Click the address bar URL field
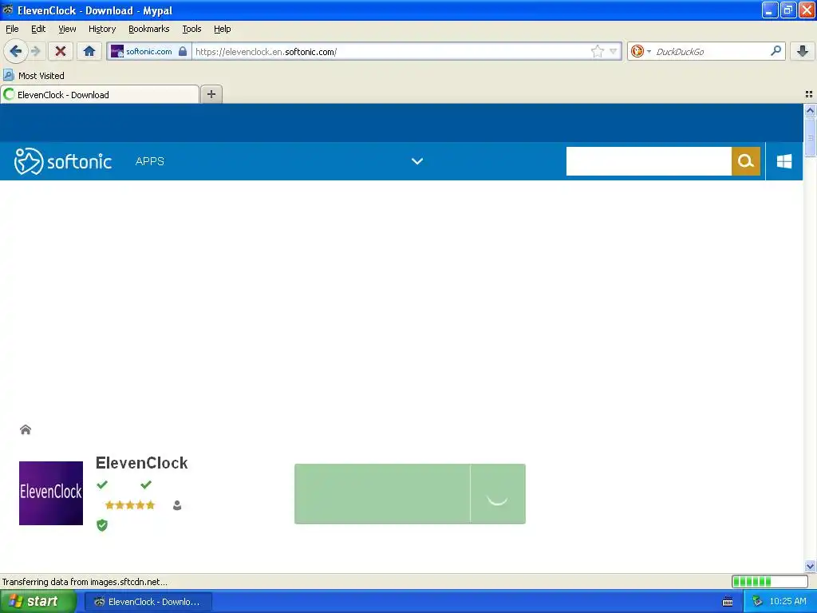The image size is (817, 613). coord(391,51)
